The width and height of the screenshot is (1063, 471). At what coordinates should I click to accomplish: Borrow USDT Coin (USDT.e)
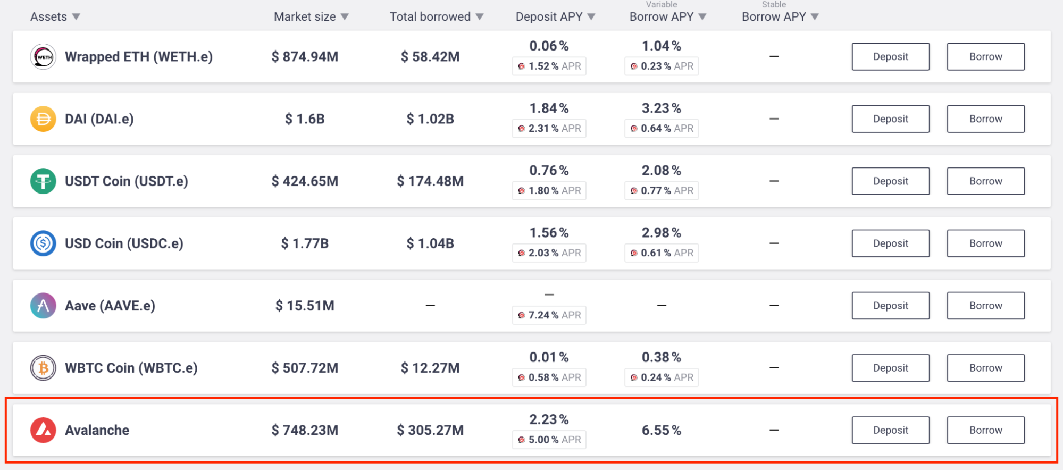coord(986,181)
